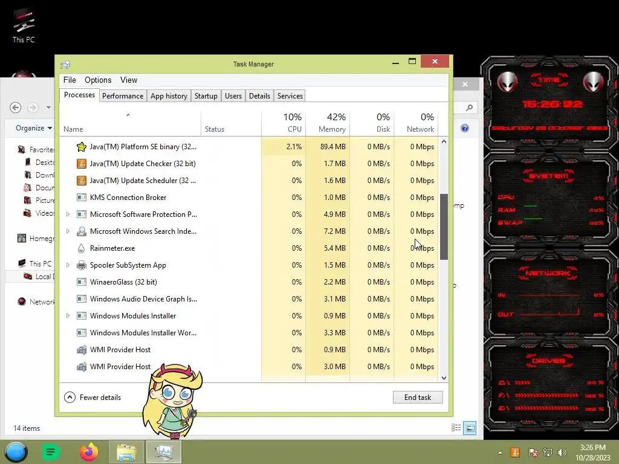619x464 pixels.
Task: Click Explorer help question mark icon
Action: [x=465, y=128]
